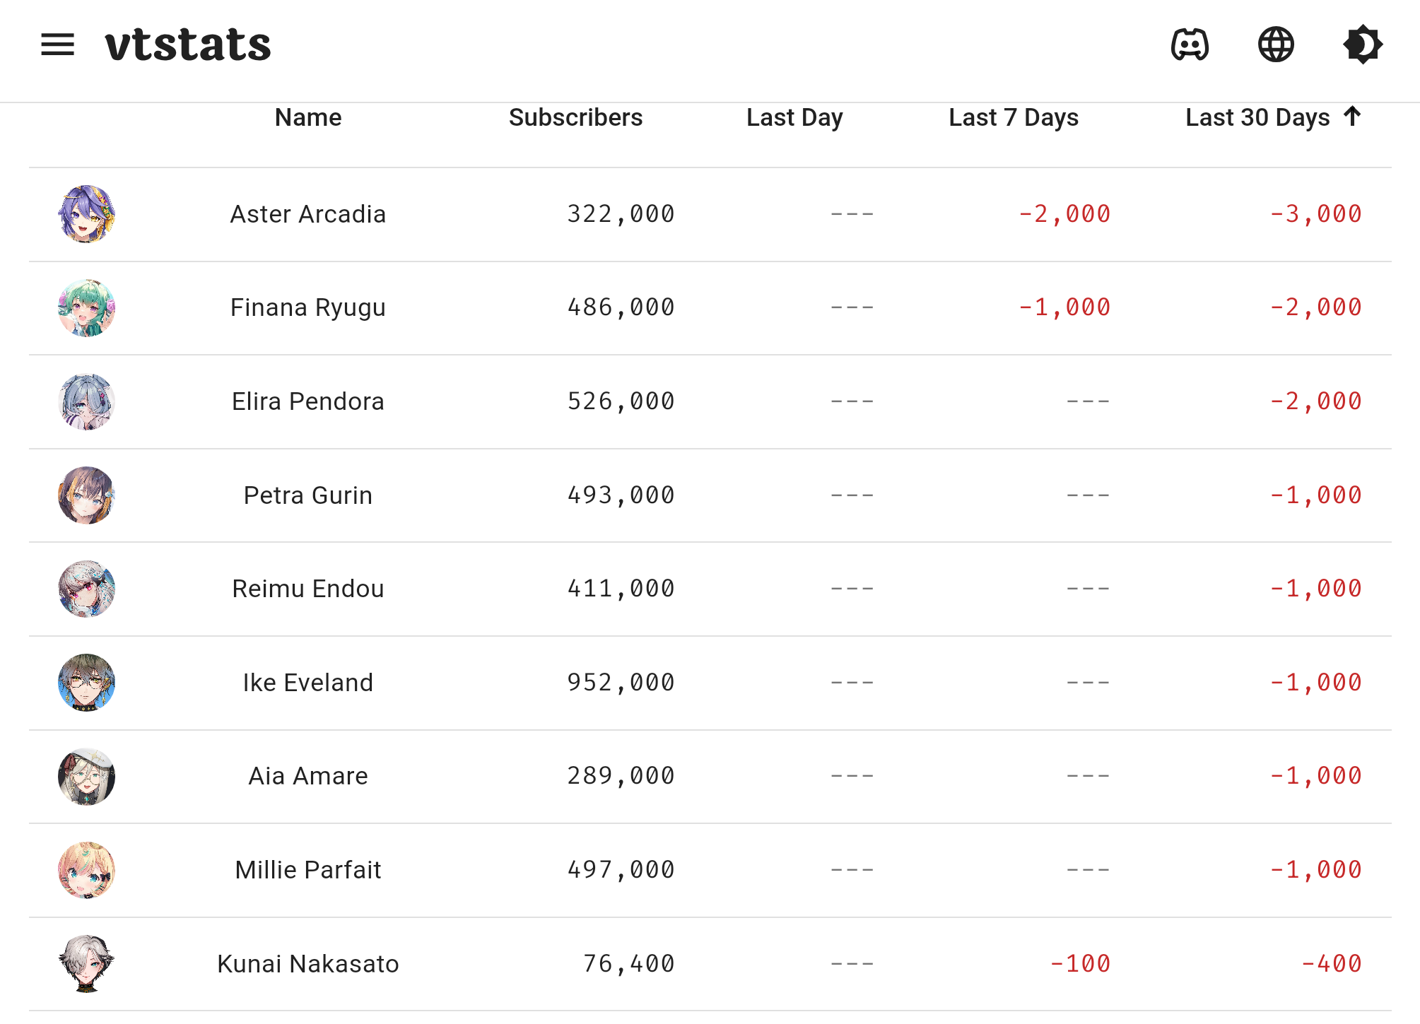Select Elira Pendora's avatar
Viewport: 1420px width, 1024px height.
86,401
